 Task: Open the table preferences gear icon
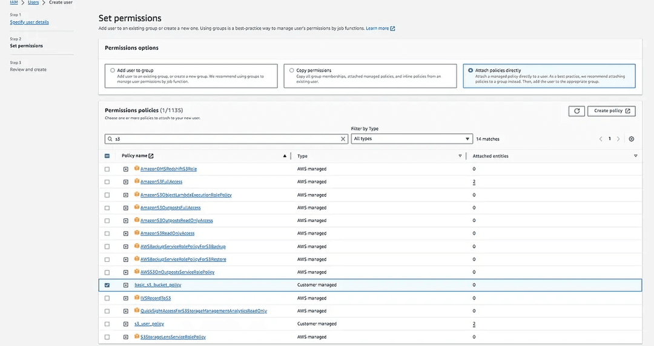pos(632,139)
